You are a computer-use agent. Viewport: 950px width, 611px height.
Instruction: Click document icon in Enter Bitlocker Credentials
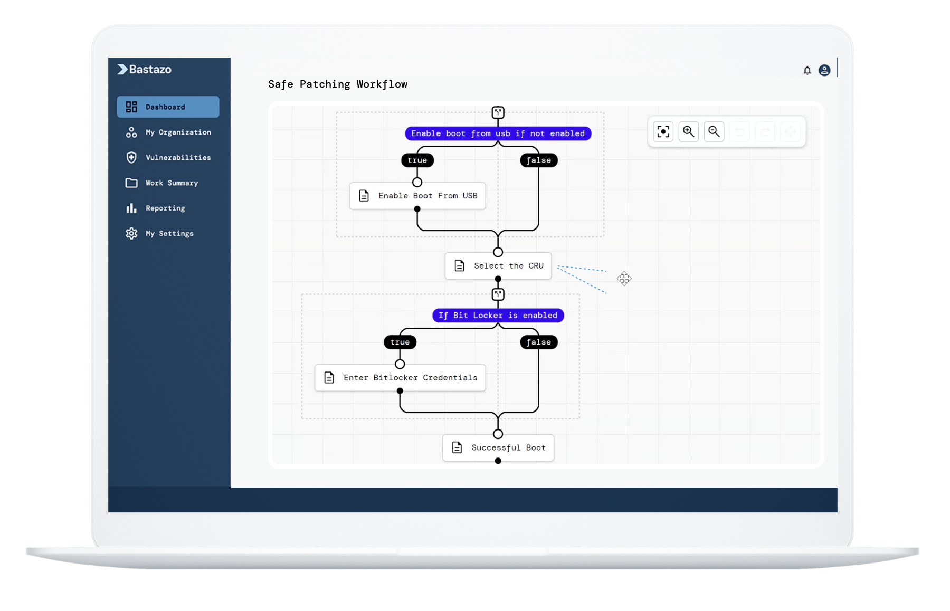(329, 378)
